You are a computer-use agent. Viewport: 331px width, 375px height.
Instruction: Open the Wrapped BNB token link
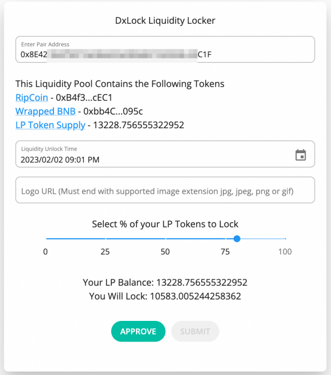pos(46,111)
